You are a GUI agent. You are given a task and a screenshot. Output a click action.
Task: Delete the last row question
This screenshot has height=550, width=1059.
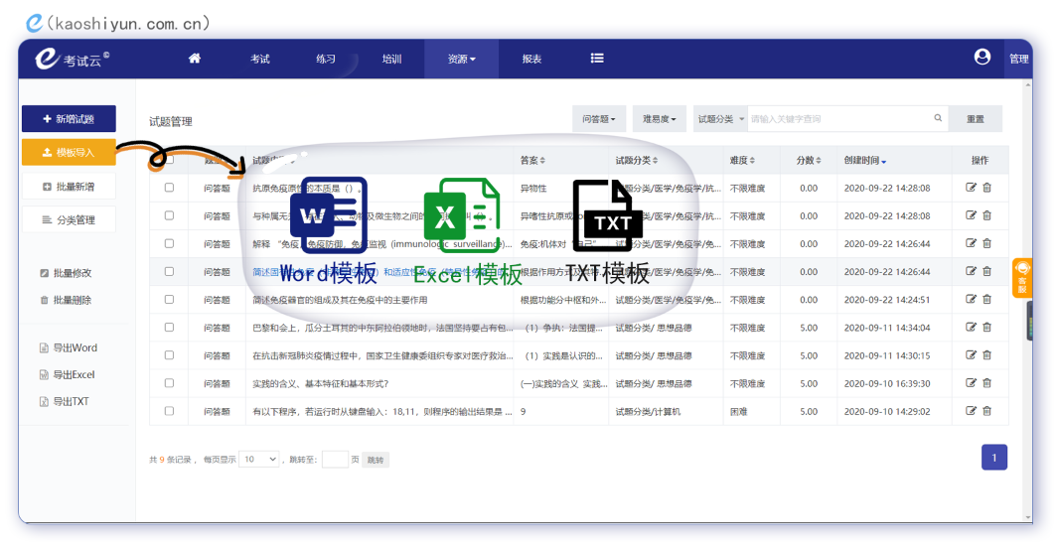click(986, 411)
